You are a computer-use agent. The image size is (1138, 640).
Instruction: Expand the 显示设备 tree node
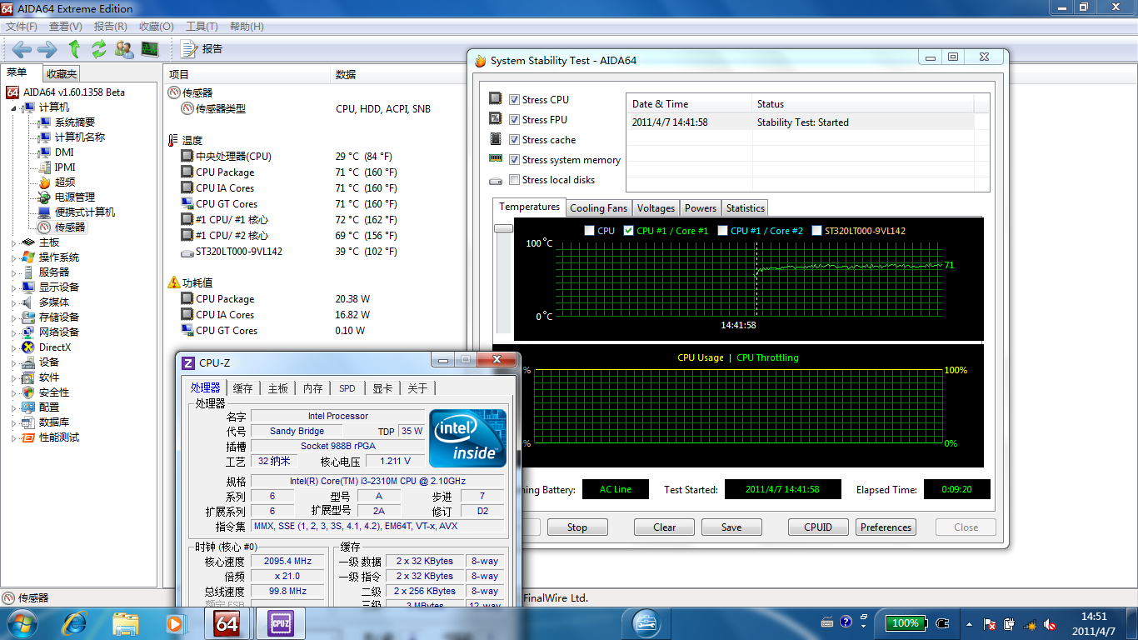click(13, 287)
